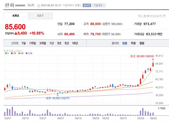Click the 전일 77,200 value
169x123 pixels.
tap(69, 24)
